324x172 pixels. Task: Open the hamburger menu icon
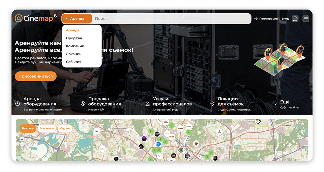coord(306,19)
